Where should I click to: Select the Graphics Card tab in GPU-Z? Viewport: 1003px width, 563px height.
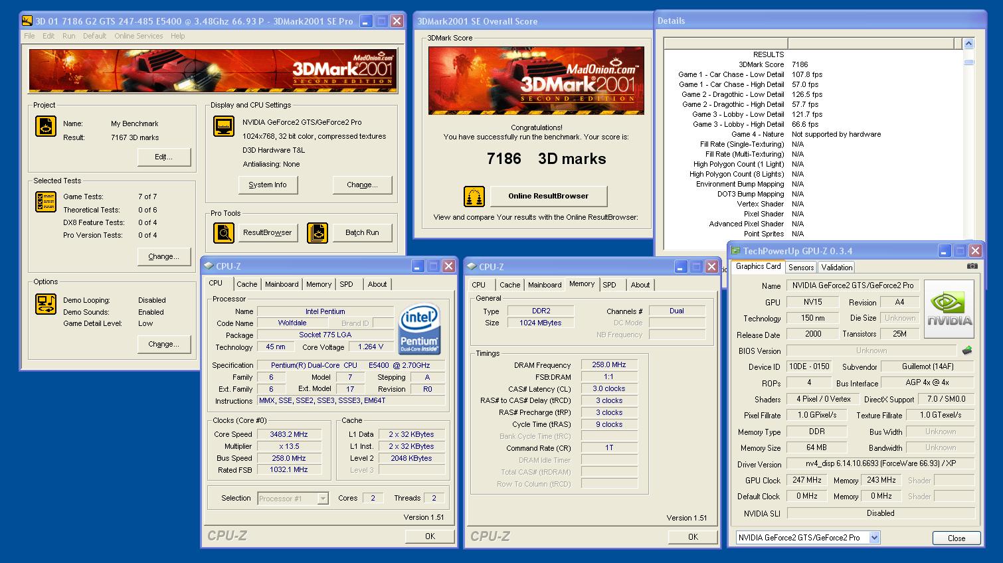point(758,266)
